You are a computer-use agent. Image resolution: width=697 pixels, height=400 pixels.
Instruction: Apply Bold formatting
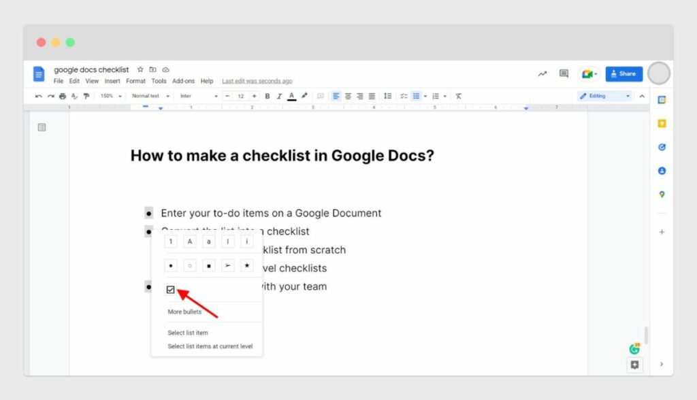(x=268, y=95)
